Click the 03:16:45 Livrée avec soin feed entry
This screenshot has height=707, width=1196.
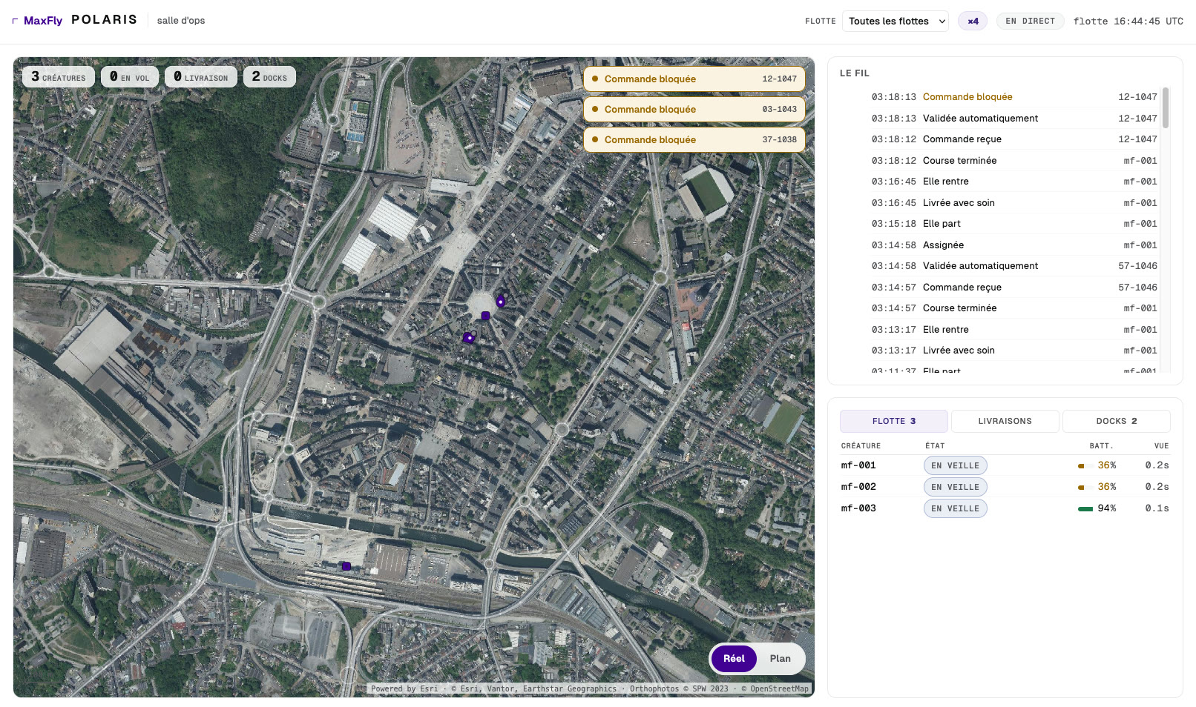pos(1013,203)
